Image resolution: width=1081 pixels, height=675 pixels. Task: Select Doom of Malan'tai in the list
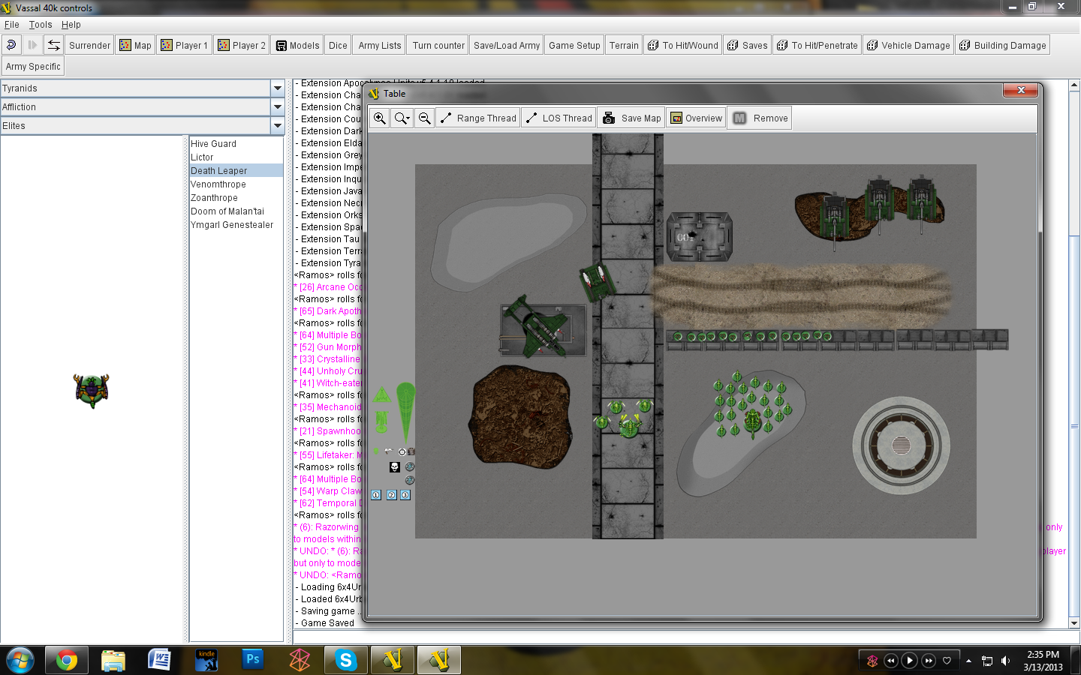pyautogui.click(x=236, y=211)
